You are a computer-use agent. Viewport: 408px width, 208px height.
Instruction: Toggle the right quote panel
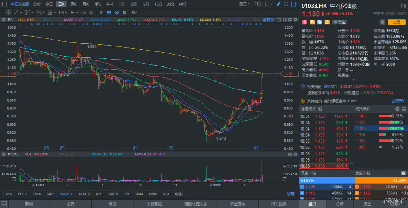293,4
